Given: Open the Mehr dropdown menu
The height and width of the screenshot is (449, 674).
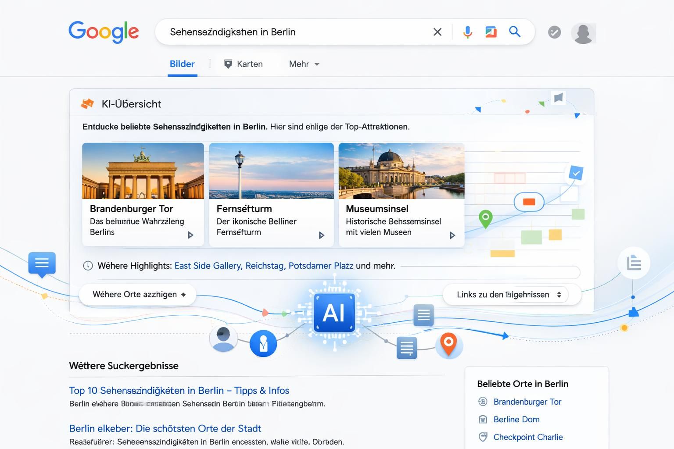Looking at the screenshot, I should click(304, 64).
